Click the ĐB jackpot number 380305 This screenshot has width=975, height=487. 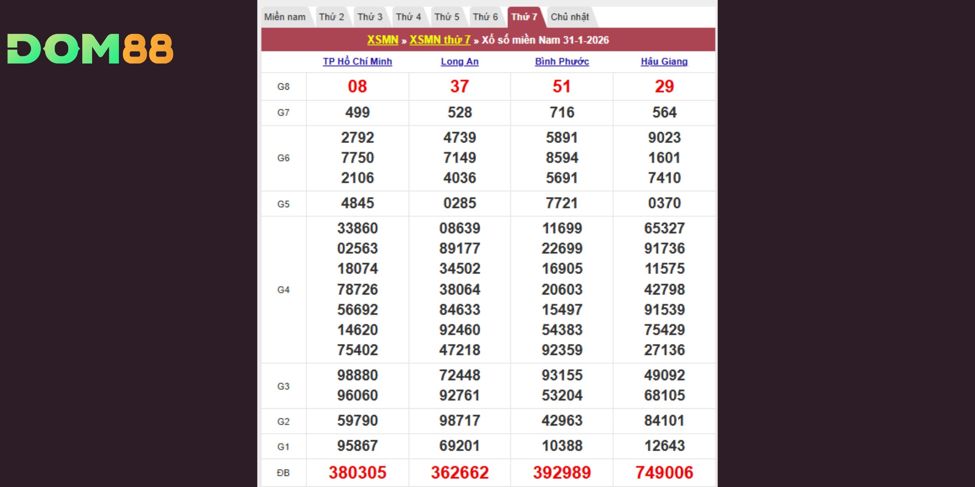click(357, 473)
